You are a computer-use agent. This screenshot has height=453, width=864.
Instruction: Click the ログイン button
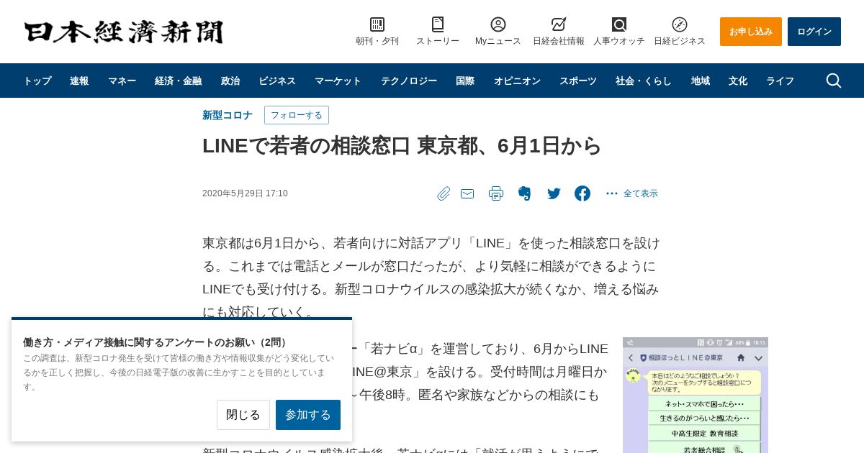click(814, 32)
